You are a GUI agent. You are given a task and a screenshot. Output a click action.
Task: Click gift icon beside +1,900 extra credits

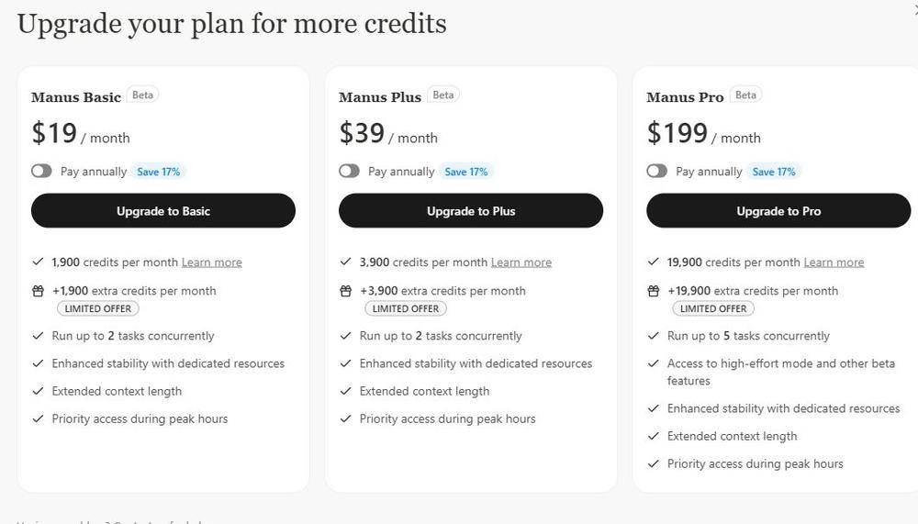click(x=38, y=291)
